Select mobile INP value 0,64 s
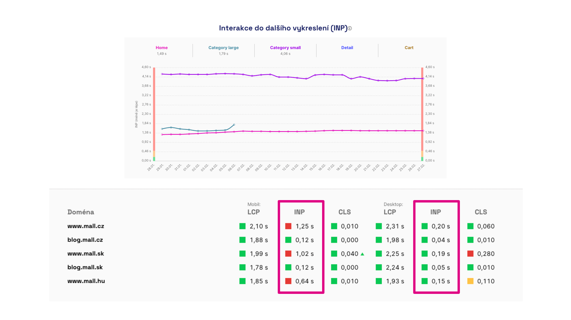Viewport: 571px width, 320px height. coord(305,281)
